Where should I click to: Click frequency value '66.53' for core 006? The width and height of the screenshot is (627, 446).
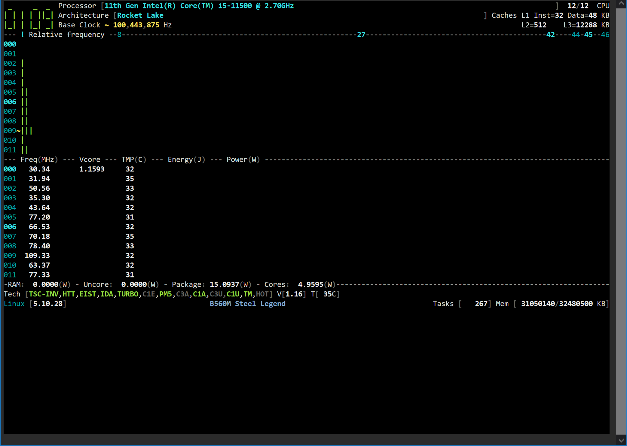(39, 227)
